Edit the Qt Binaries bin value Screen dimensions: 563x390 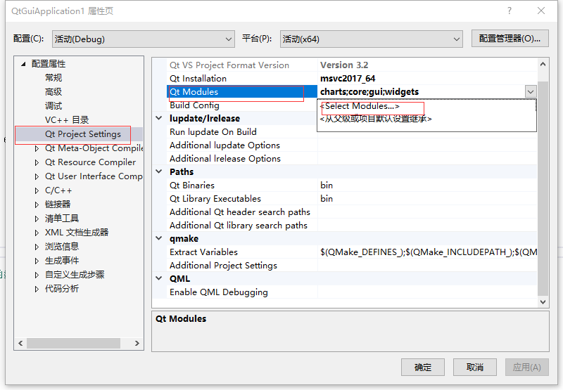click(427, 186)
